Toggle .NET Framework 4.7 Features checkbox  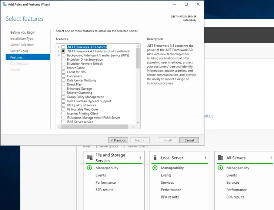(63, 51)
